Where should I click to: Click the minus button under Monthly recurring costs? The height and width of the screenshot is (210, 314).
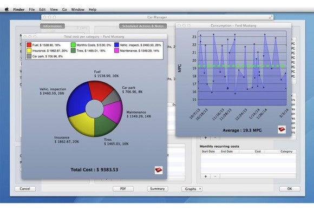215,176
